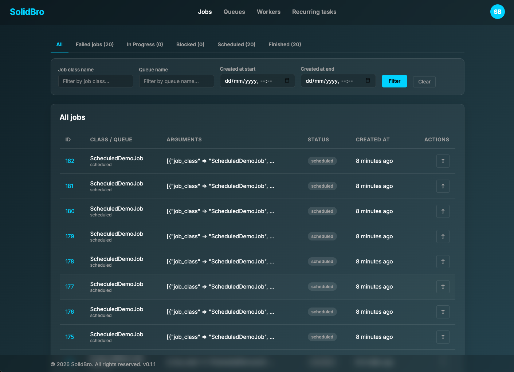Delete job 175 using its trash icon

[443, 337]
